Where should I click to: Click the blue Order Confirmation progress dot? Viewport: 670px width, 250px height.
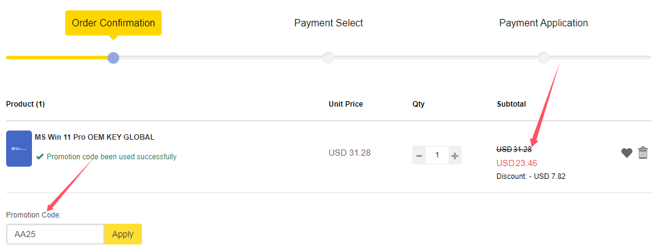[x=113, y=58]
